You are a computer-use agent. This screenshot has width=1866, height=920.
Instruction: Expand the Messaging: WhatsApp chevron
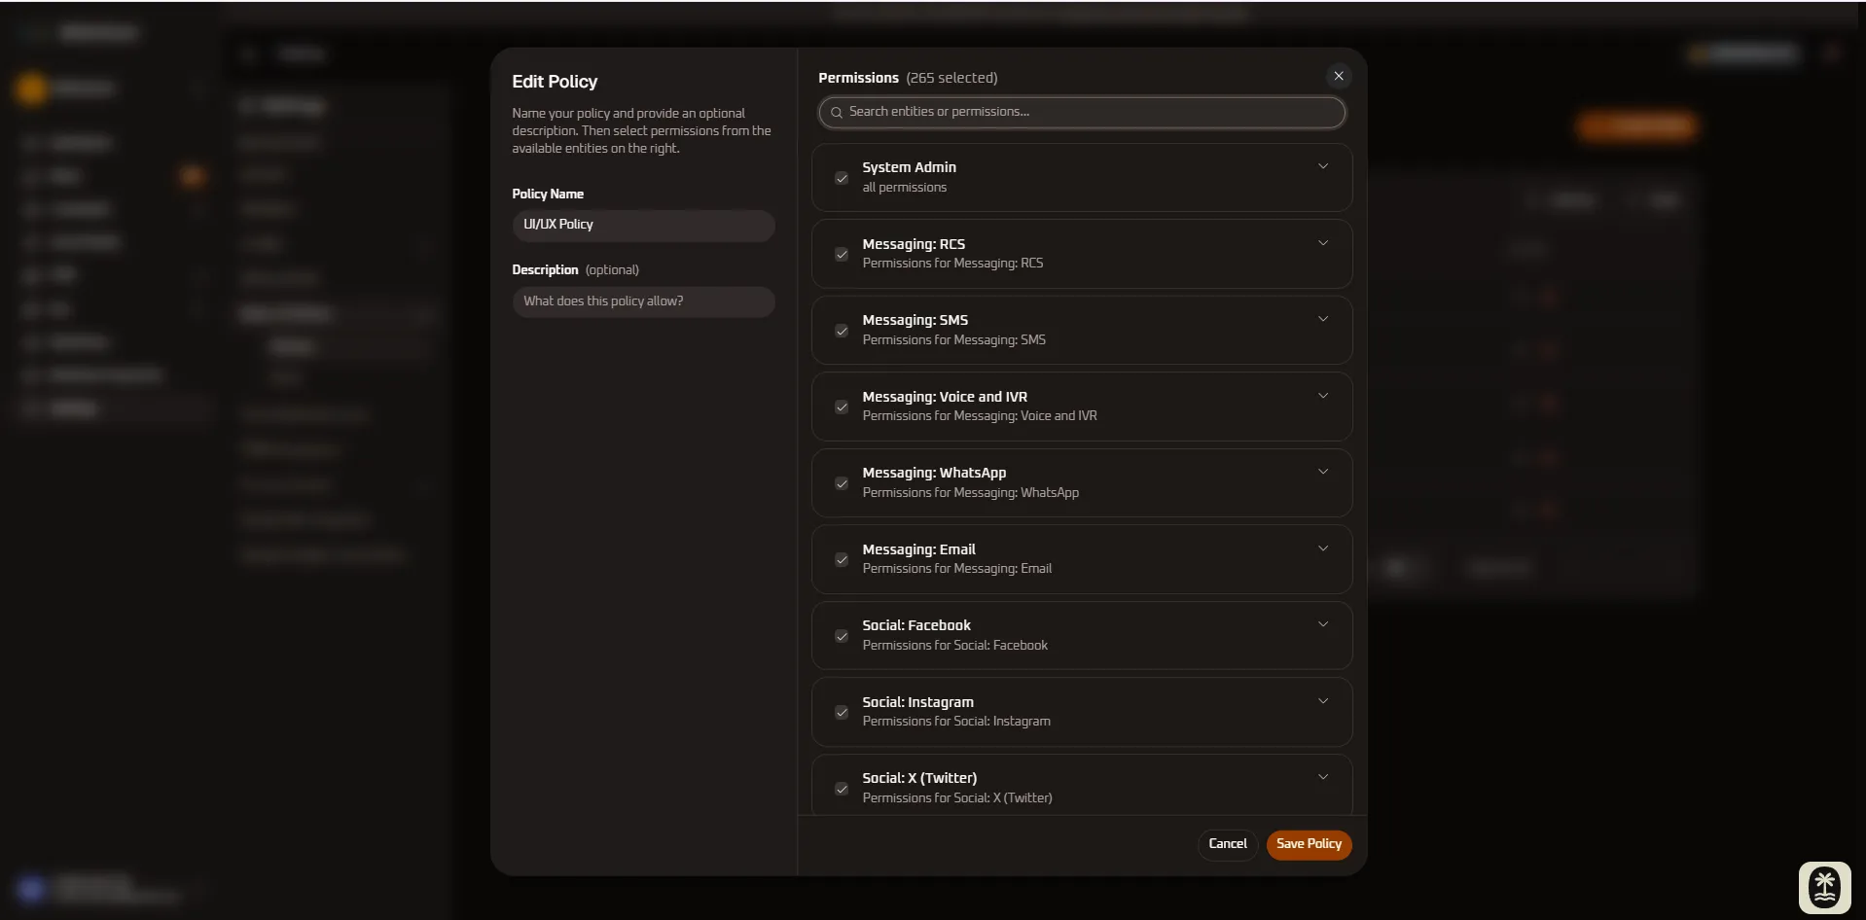pyautogui.click(x=1323, y=472)
